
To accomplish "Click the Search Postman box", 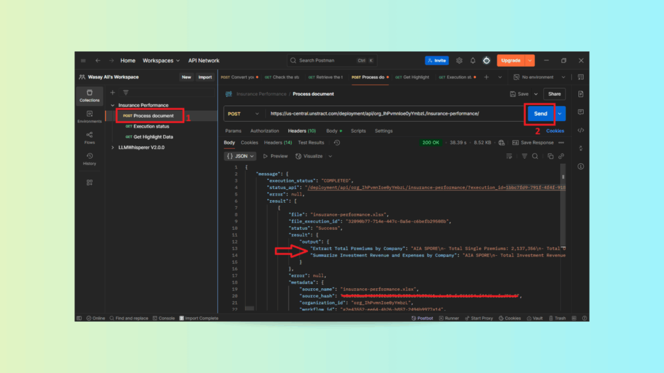I will click(331, 60).
